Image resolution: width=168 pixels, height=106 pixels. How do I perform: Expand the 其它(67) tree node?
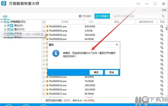coord(5,26)
